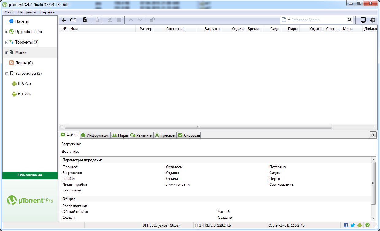
Task: Open search provider dropdown arrow
Action: click(x=289, y=20)
